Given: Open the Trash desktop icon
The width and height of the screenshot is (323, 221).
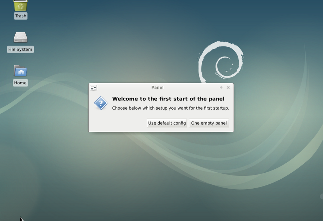Looking at the screenshot, I should click(20, 6).
